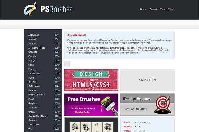Click the Author label in info box
Screen dimensions: 199x132
[127, 122]
